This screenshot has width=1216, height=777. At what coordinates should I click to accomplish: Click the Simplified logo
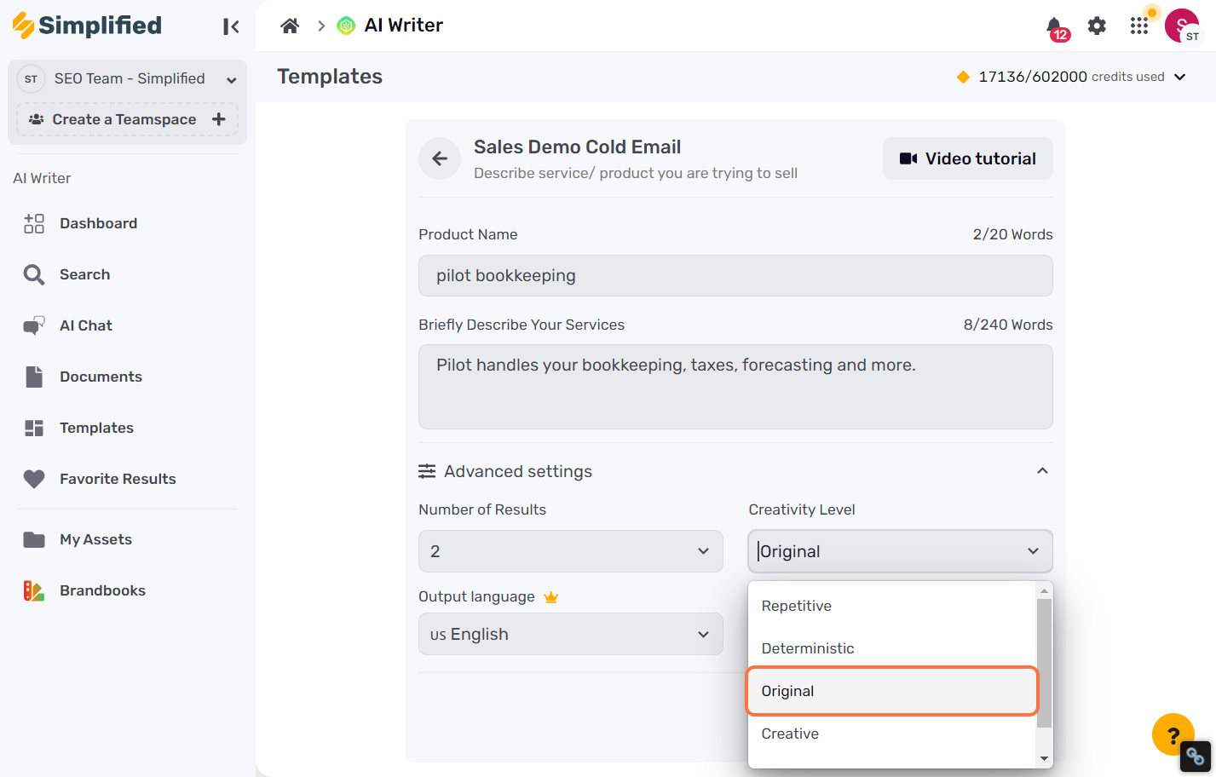(x=88, y=26)
